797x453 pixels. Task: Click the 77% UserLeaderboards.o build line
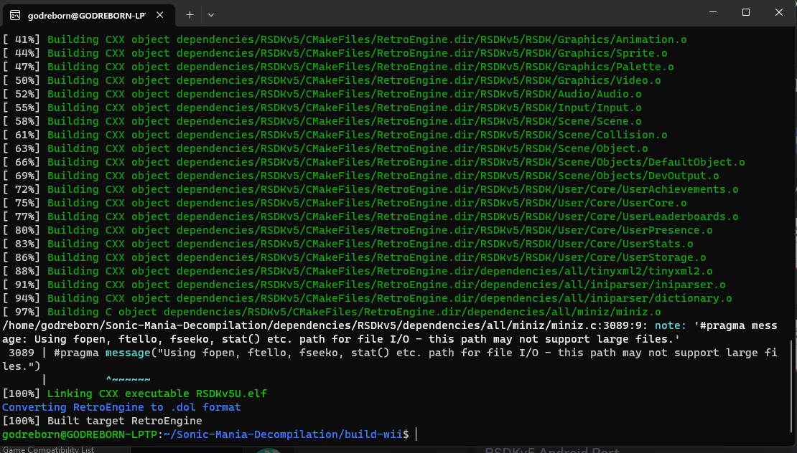(x=370, y=217)
